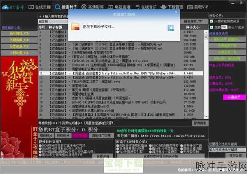Screen dimensions: 247x174
Task: Select row 15 审死官(粤语) result
Action: click(121, 90)
